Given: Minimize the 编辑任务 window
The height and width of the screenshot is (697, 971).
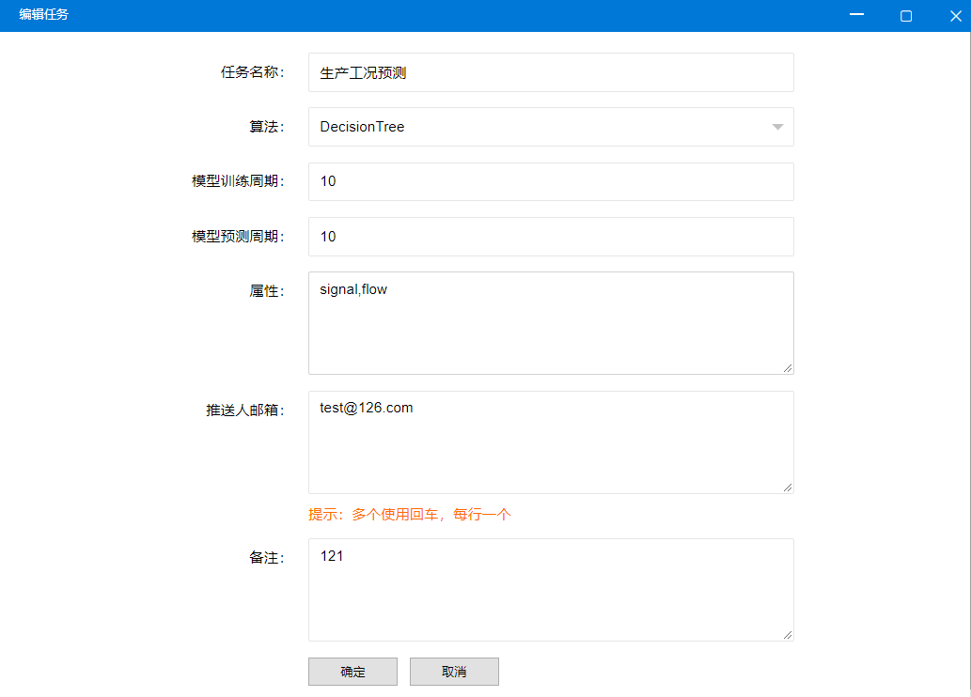Looking at the screenshot, I should (856, 15).
